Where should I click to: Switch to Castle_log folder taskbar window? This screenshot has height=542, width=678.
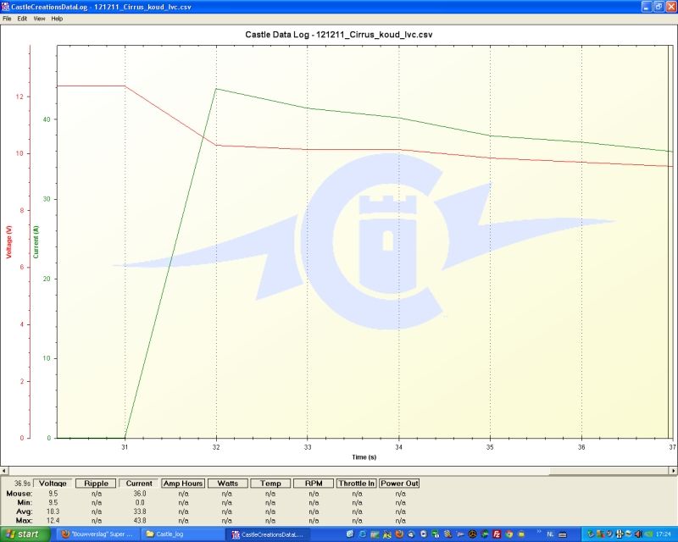click(182, 534)
